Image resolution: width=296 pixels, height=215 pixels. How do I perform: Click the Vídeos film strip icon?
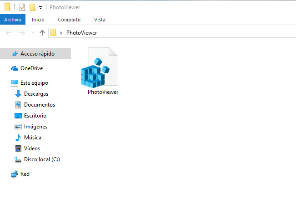tap(18, 148)
